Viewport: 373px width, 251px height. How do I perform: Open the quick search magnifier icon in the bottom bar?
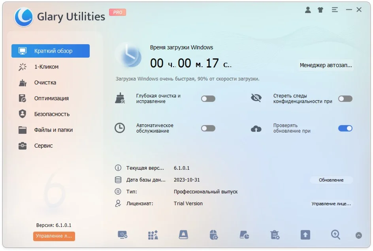click(335, 235)
